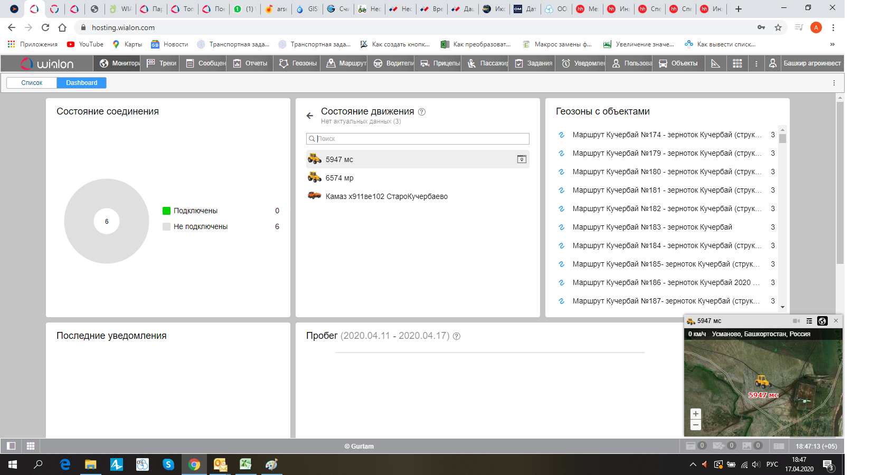889x475 pixels.
Task: Open the ruler tools icon in top menu
Action: tap(715, 63)
